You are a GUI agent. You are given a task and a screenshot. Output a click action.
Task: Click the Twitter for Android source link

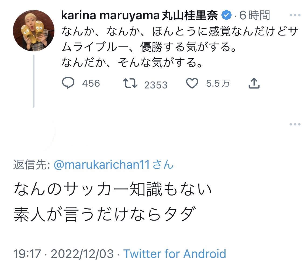(175, 254)
